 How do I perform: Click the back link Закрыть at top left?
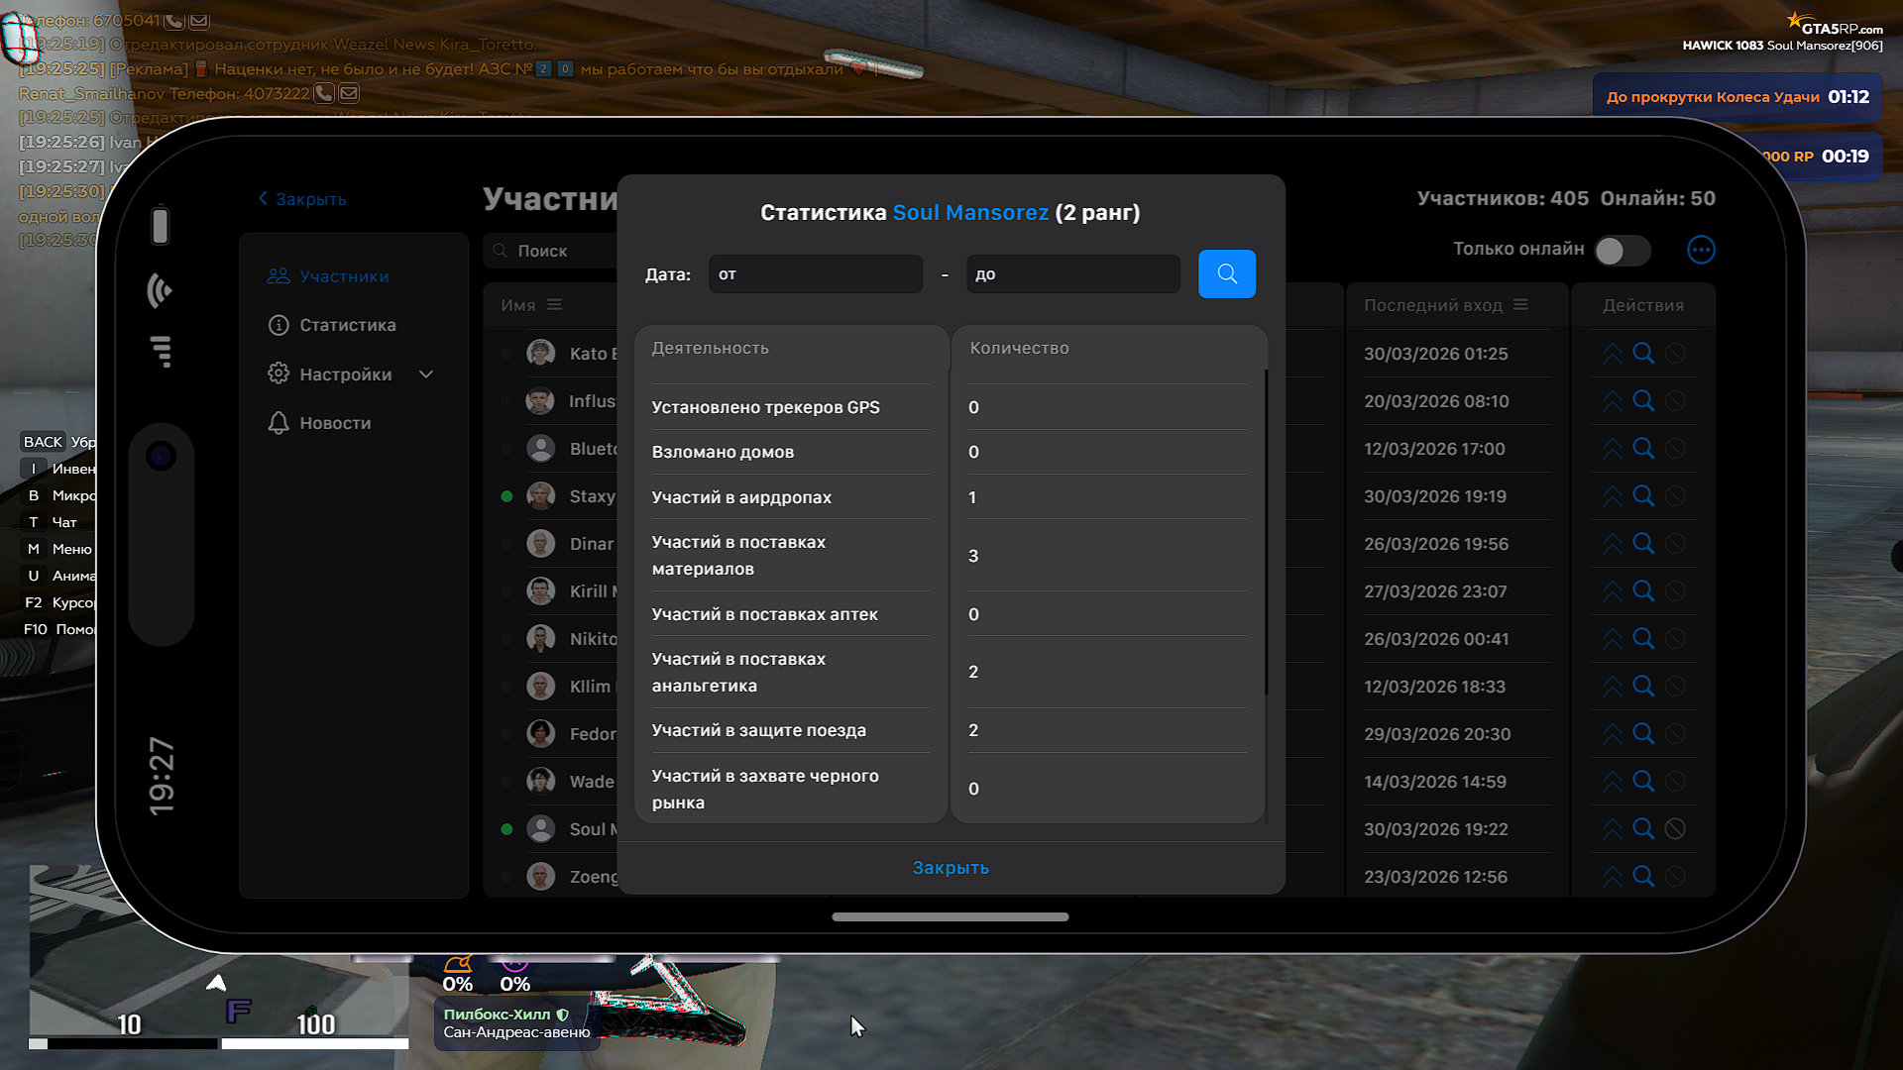coord(302,199)
